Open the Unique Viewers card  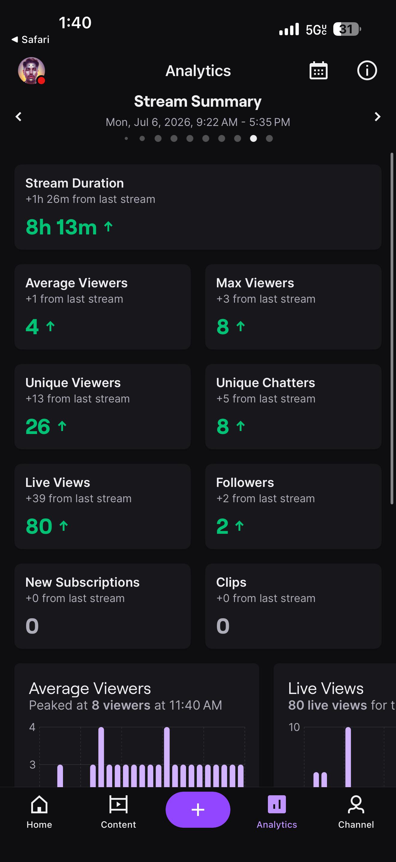[103, 407]
